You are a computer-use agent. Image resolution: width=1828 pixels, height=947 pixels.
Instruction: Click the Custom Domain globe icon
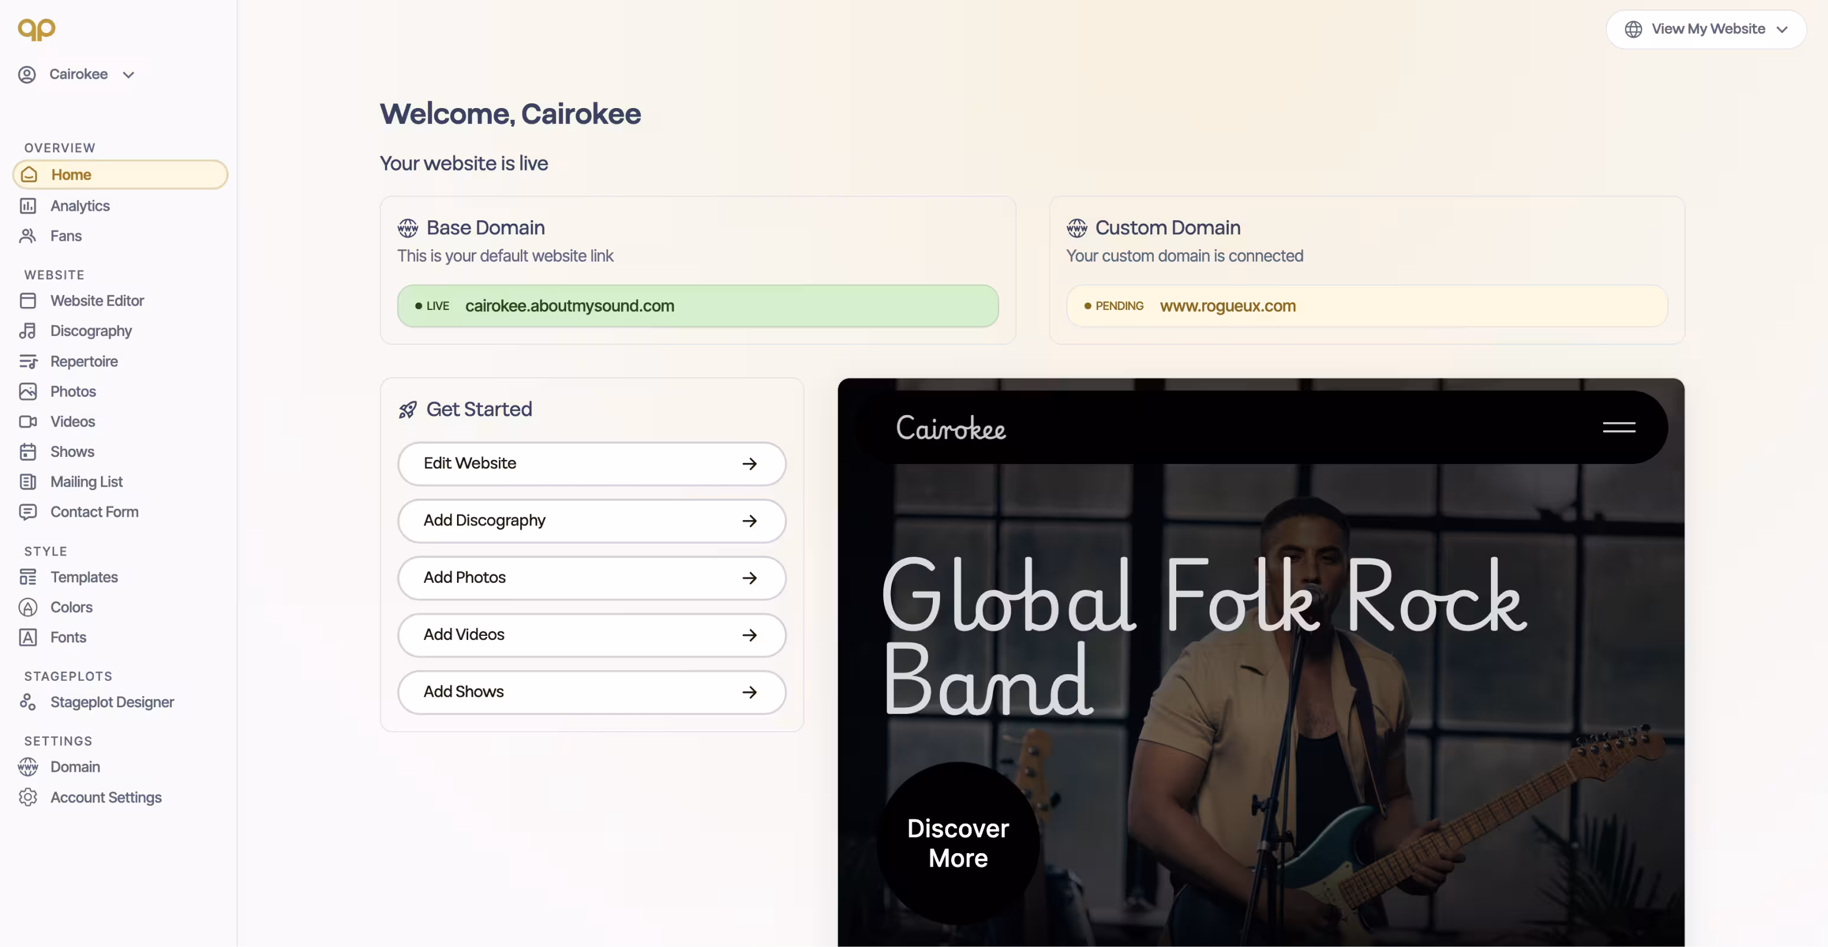(x=1076, y=228)
